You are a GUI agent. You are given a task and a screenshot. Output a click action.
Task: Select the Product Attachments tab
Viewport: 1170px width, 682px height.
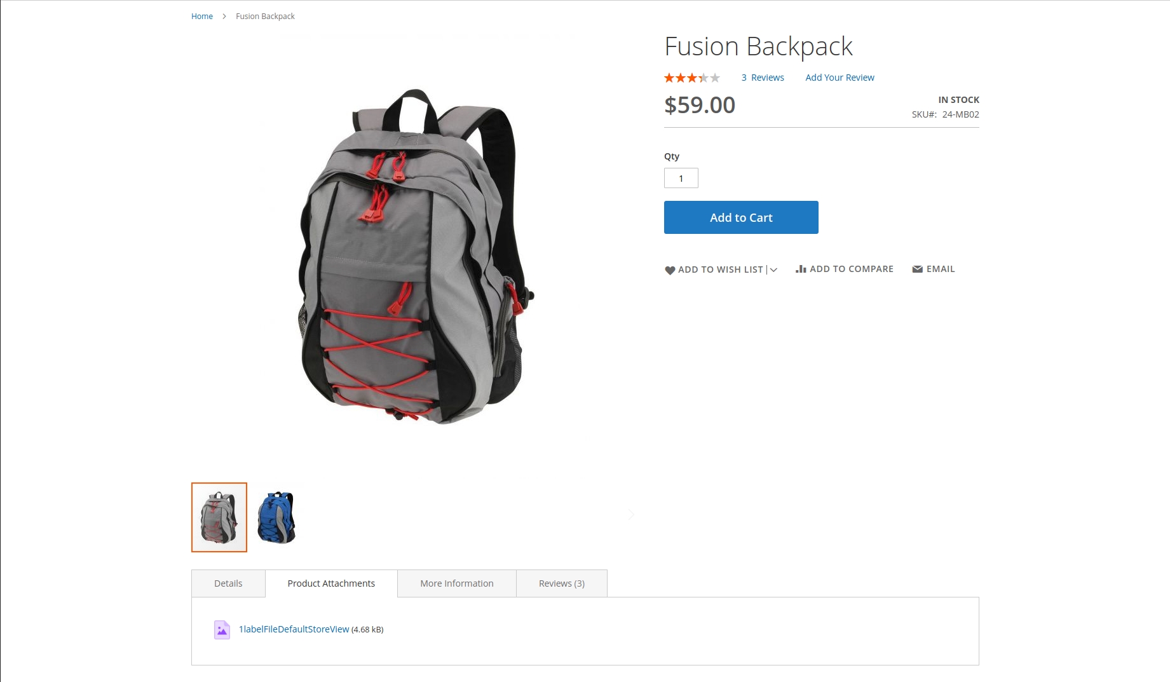click(331, 583)
